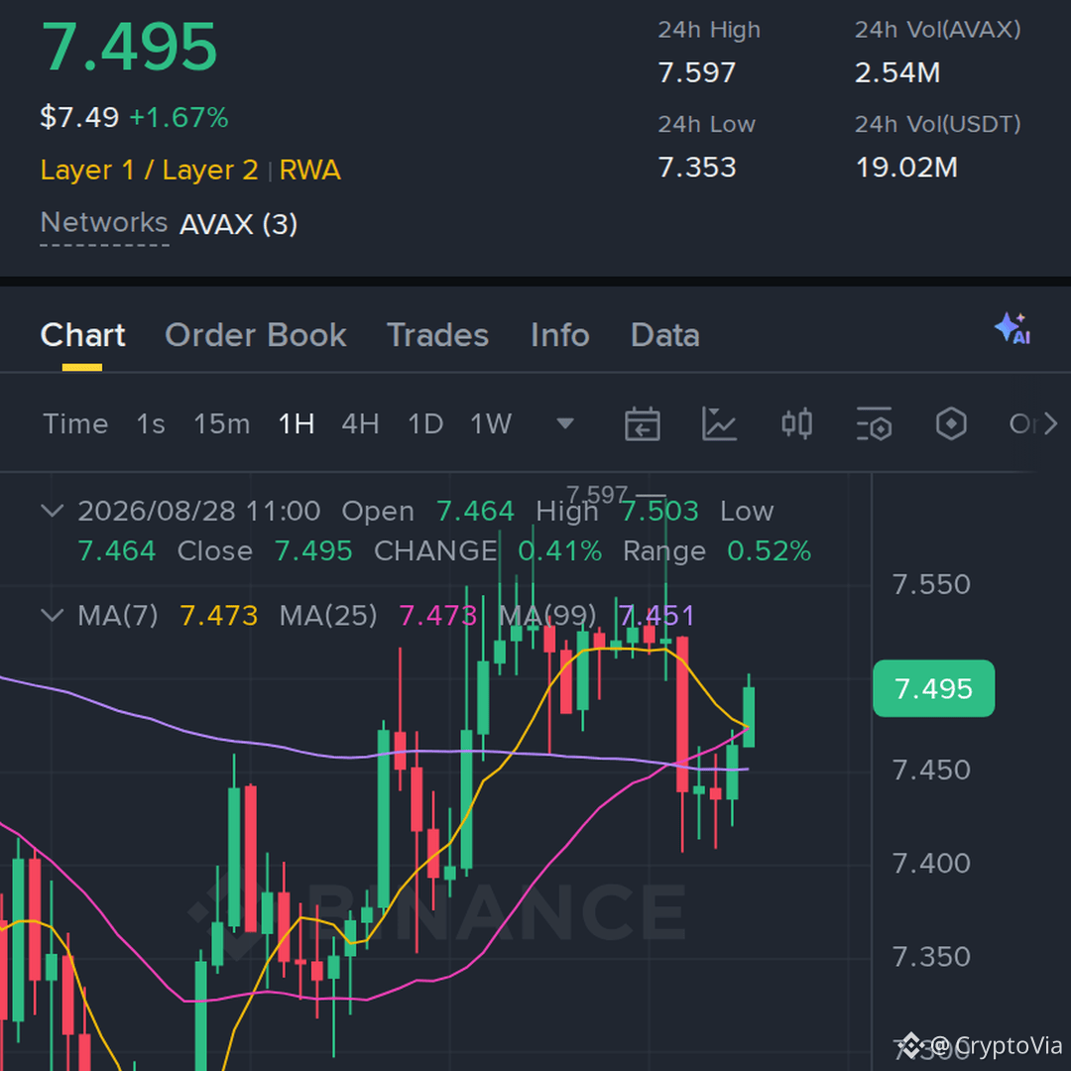Select the 4H interval
1071x1071 pixels.
[361, 423]
